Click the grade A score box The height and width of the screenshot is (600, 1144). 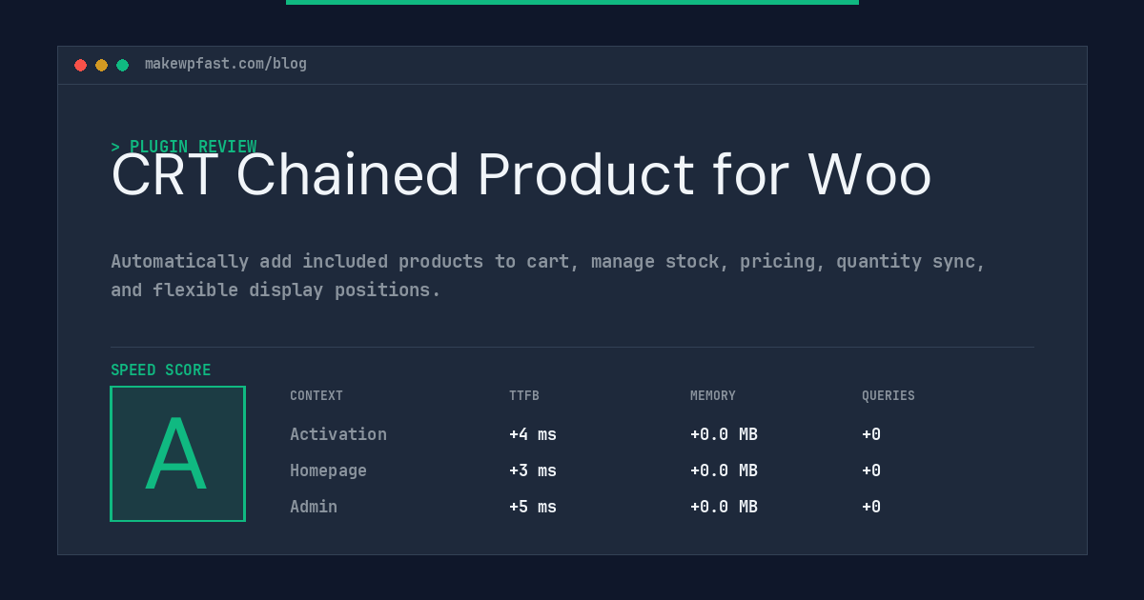[177, 453]
